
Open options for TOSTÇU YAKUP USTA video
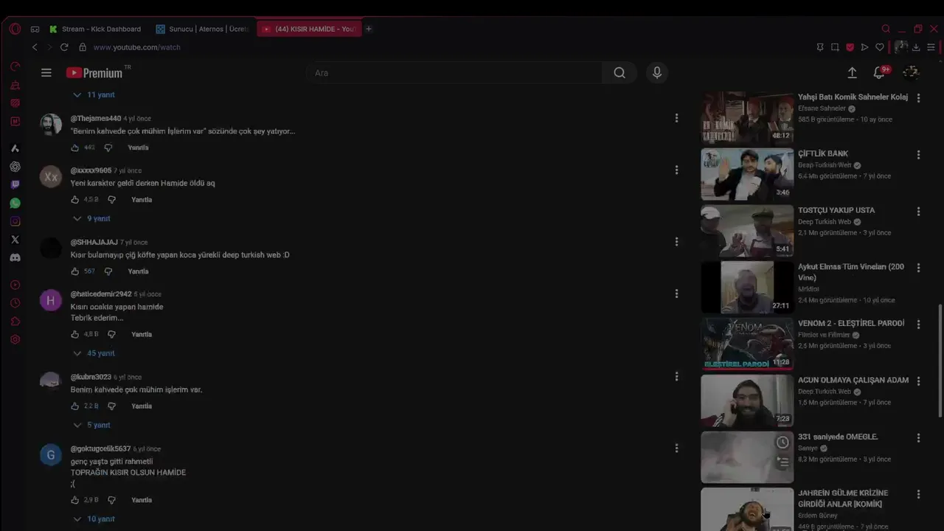[x=918, y=212]
